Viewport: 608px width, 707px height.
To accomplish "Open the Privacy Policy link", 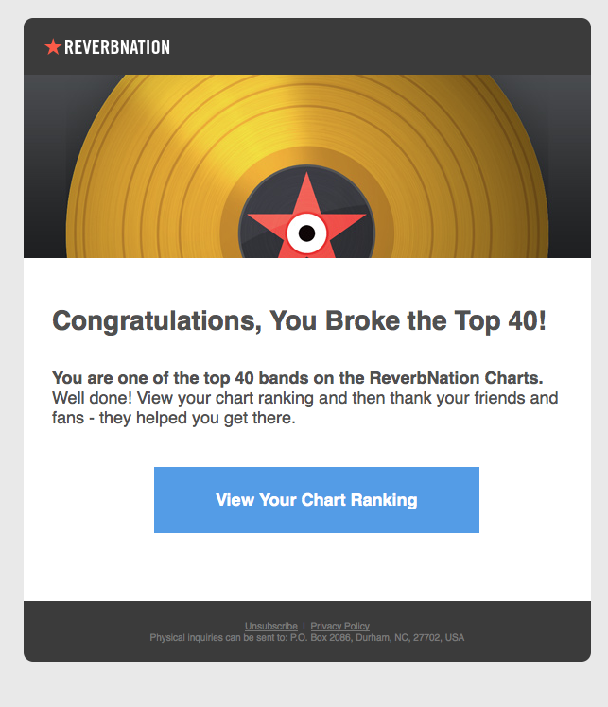I will [x=339, y=627].
